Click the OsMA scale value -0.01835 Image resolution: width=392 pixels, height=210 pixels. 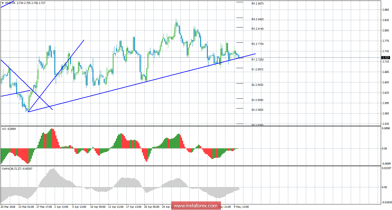click(387, 202)
